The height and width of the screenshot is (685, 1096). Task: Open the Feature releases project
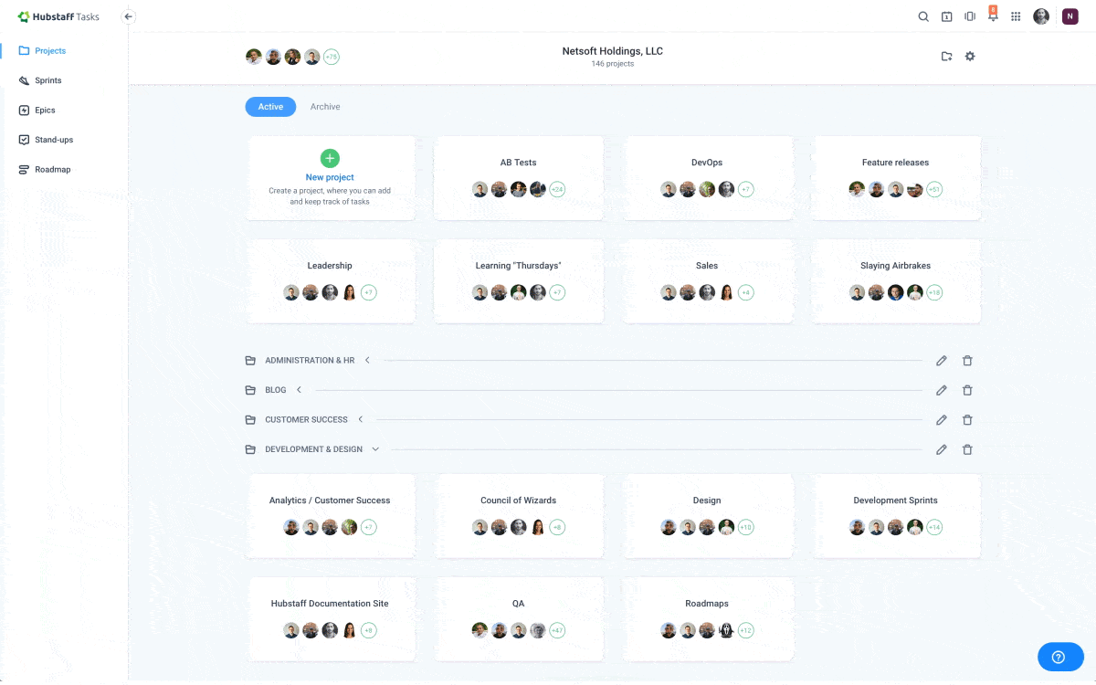click(x=896, y=178)
